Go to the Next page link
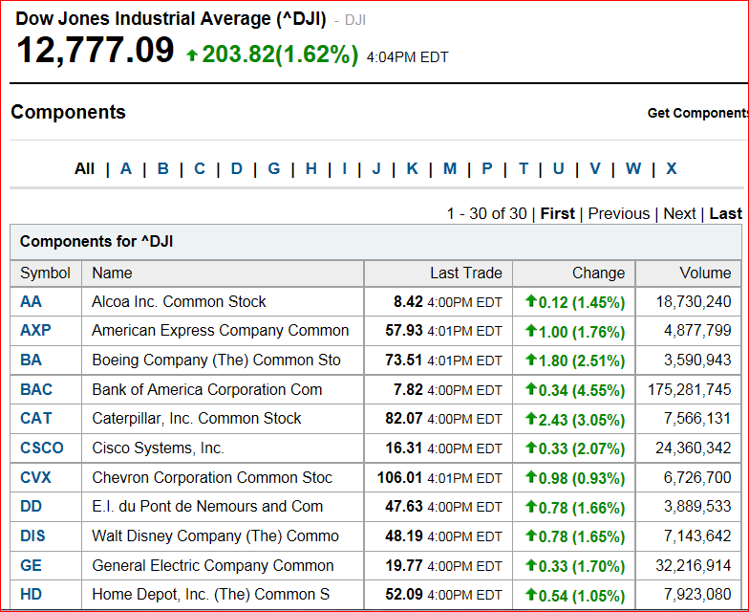Image resolution: width=749 pixels, height=612 pixels. pos(680,213)
